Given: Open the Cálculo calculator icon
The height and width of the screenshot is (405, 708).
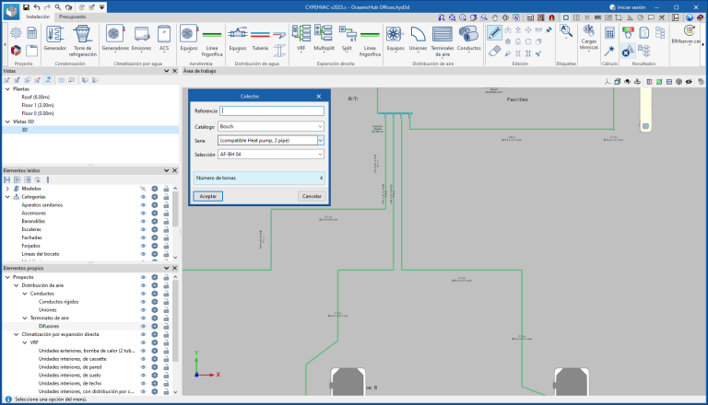Looking at the screenshot, I should pyautogui.click(x=609, y=32).
